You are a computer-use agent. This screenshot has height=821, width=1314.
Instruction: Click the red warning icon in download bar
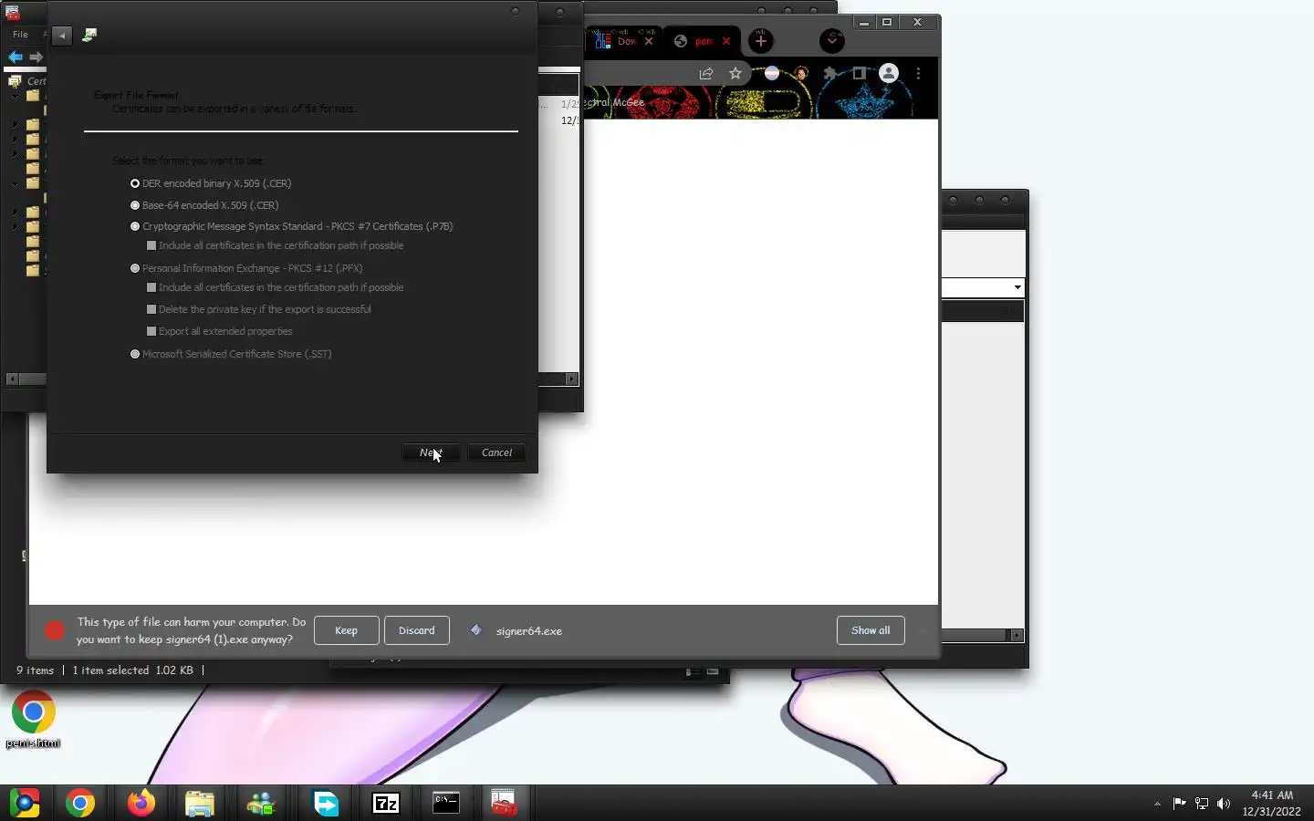coord(55,630)
